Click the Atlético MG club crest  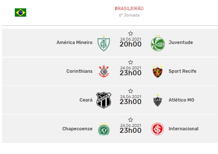(x=157, y=100)
